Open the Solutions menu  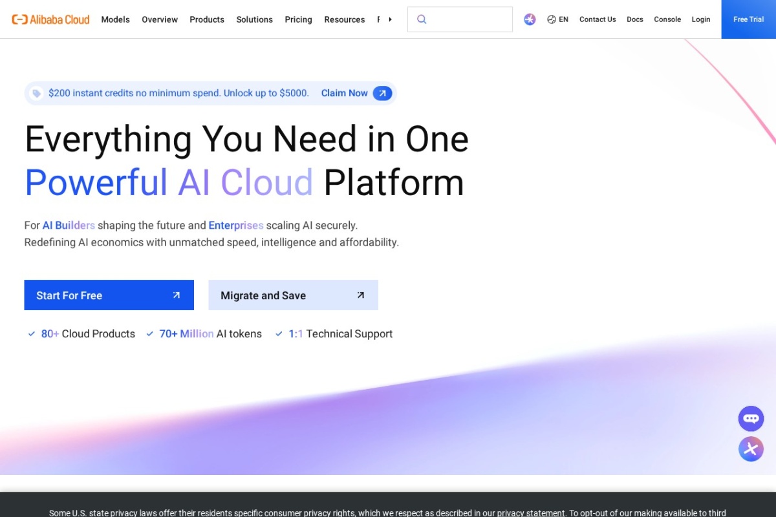[254, 19]
